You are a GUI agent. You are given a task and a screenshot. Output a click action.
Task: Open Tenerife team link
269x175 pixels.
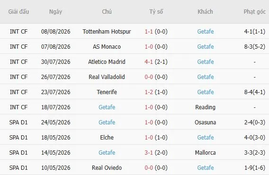[107, 92]
